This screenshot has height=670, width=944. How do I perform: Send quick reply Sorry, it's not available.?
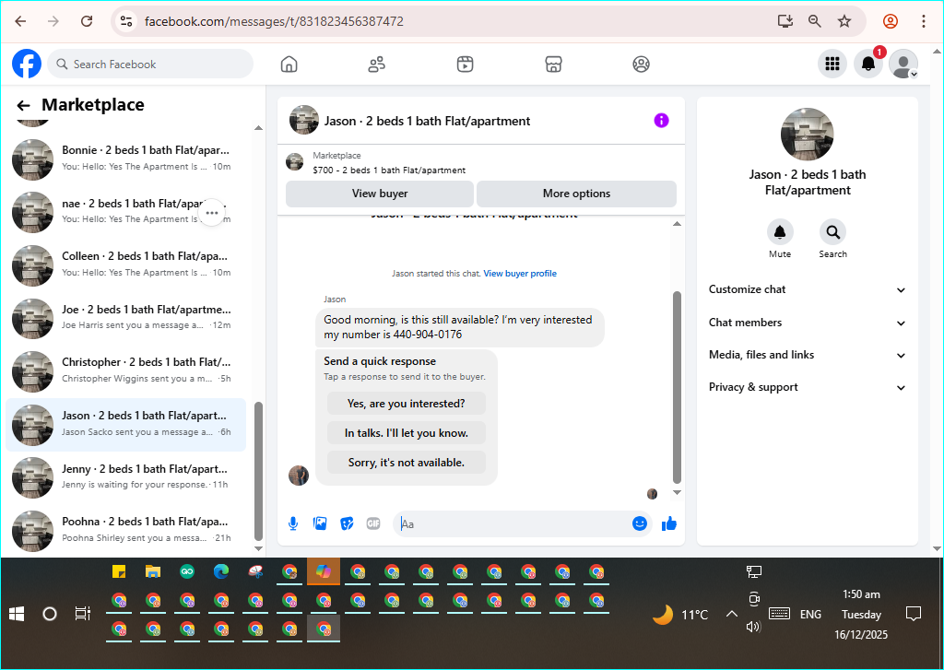[x=407, y=463]
